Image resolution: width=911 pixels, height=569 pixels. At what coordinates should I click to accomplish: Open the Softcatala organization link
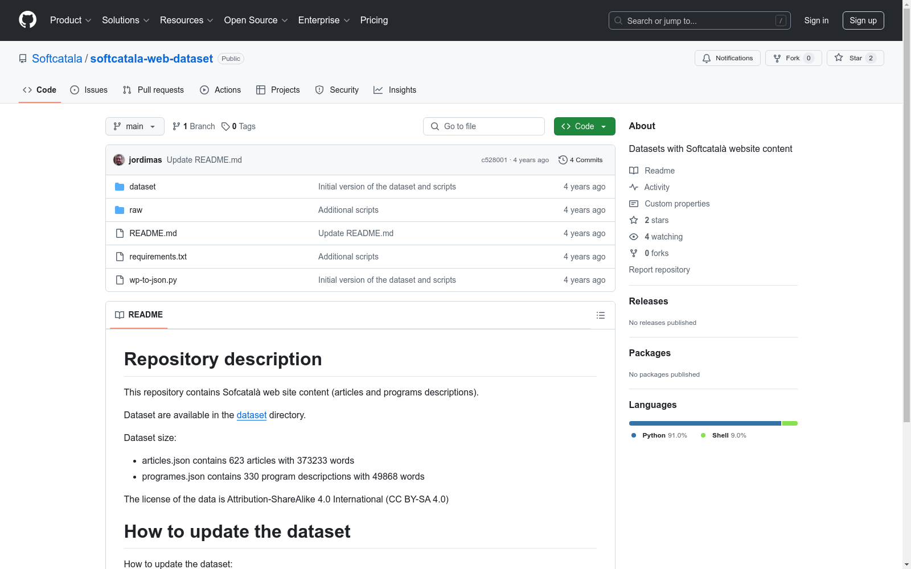57,59
